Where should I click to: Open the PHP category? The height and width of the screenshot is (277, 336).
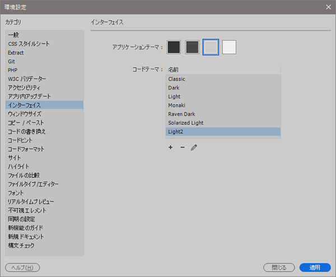tap(44, 70)
